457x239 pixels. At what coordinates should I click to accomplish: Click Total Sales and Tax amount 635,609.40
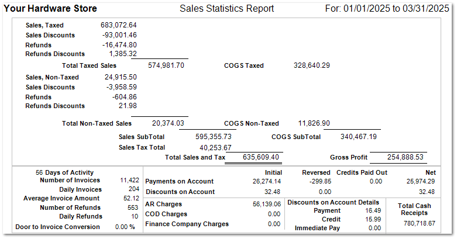tap(261, 157)
